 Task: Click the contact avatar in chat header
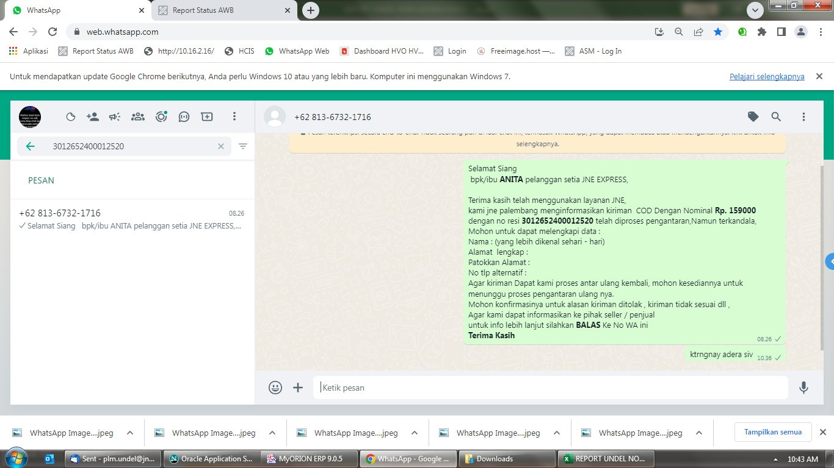pos(275,116)
